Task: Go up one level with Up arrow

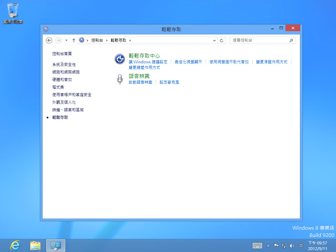Action: (x=74, y=40)
